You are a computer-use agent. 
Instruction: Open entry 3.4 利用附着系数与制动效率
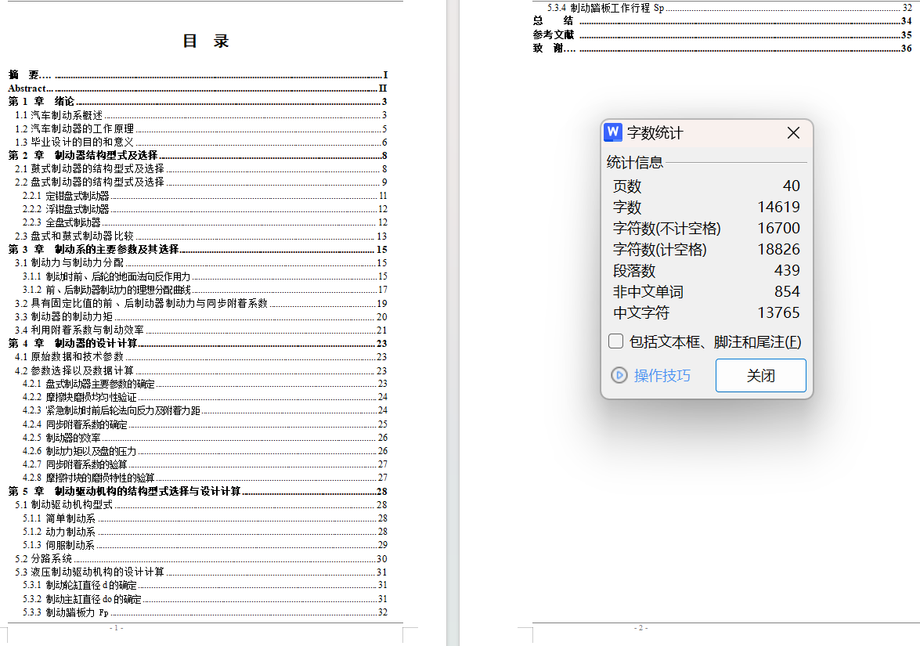point(201,330)
